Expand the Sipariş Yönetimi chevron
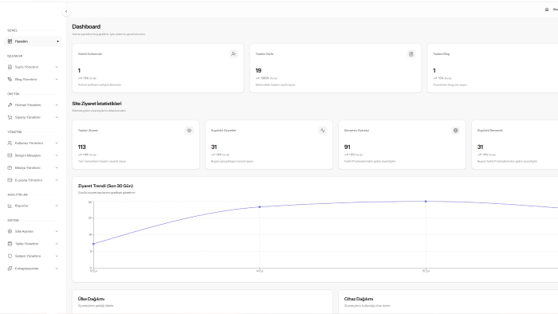Viewport: 558px width, 314px height. (x=57, y=117)
